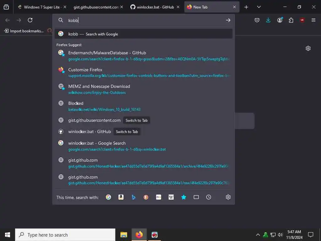Image resolution: width=321 pixels, height=241 pixels.
Task: Close the winlocker.bat GitHub tab
Action: click(178, 7)
